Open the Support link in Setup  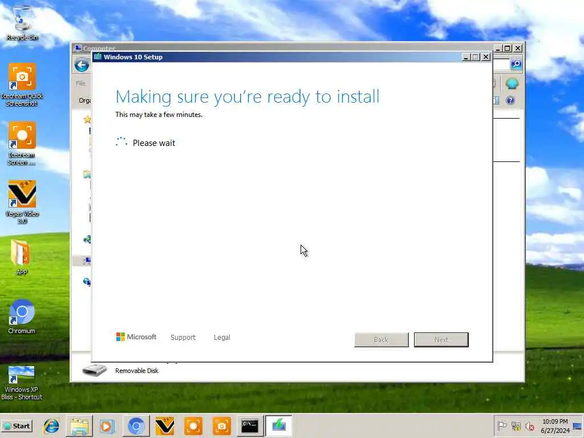coord(183,338)
